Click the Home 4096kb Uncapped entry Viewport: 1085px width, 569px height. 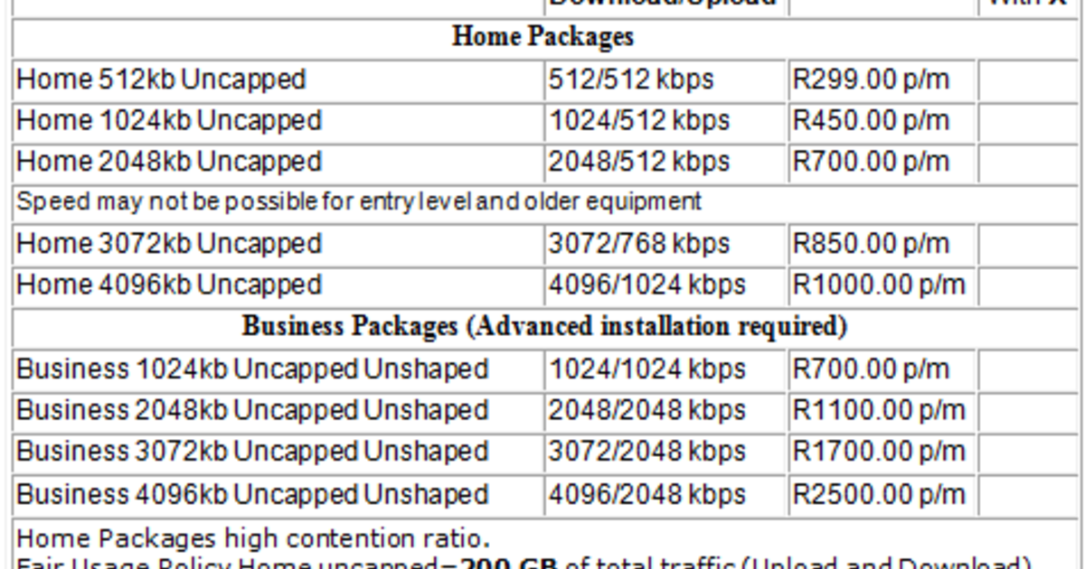(x=169, y=285)
